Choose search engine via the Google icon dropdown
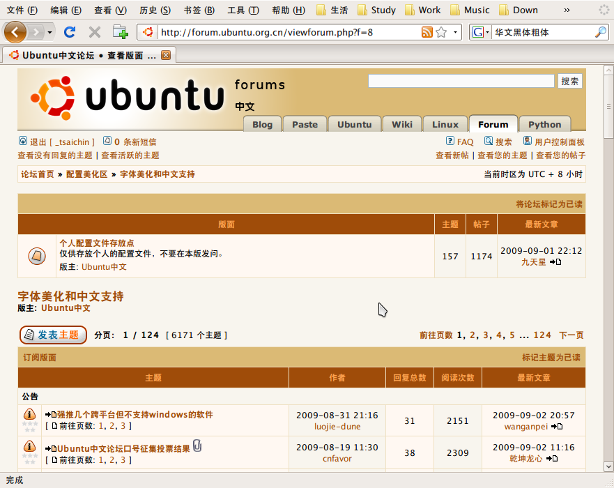The image size is (614, 488). [481, 32]
